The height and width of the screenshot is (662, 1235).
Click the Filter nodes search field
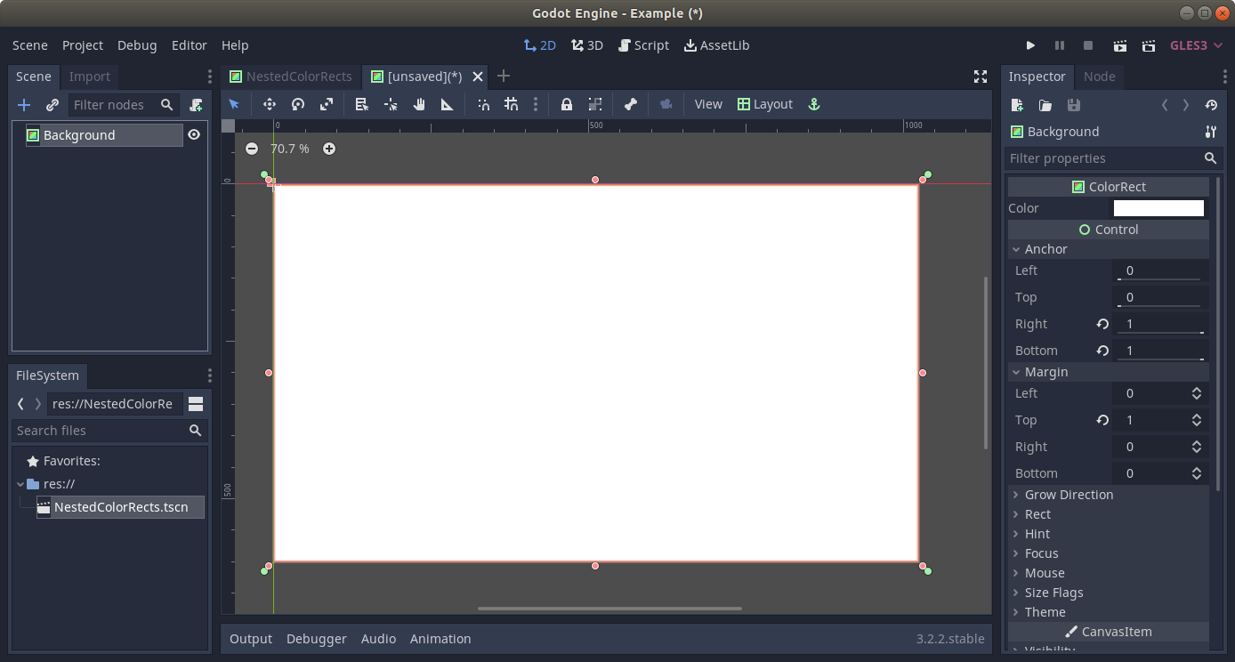(124, 105)
